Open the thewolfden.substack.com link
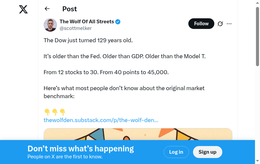Viewport: 260px width, 164px height. coord(101,120)
